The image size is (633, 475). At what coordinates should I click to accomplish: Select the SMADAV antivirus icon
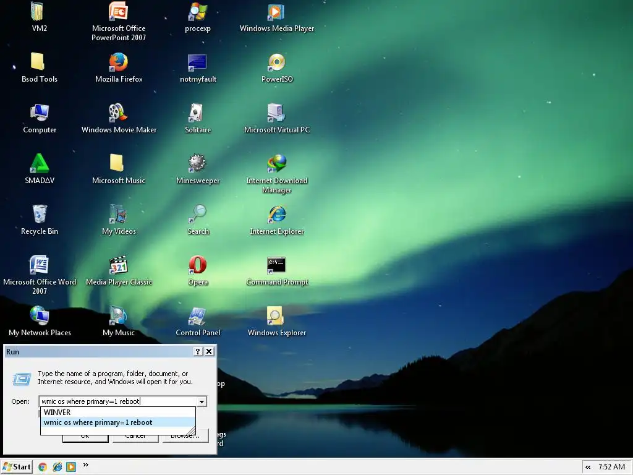[x=39, y=163]
